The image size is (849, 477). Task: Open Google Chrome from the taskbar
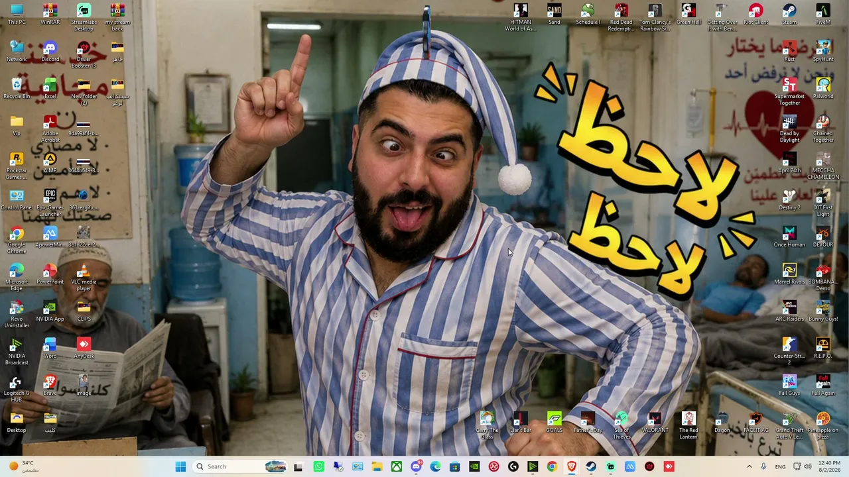[552, 466]
